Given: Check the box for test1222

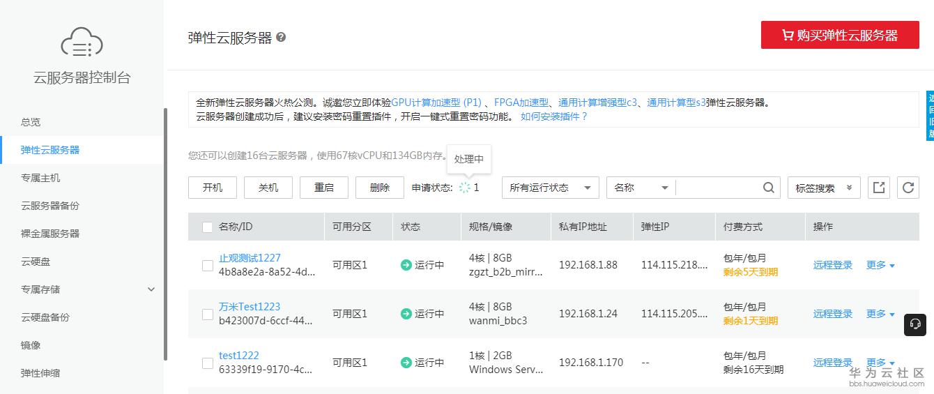Looking at the screenshot, I should pos(207,363).
